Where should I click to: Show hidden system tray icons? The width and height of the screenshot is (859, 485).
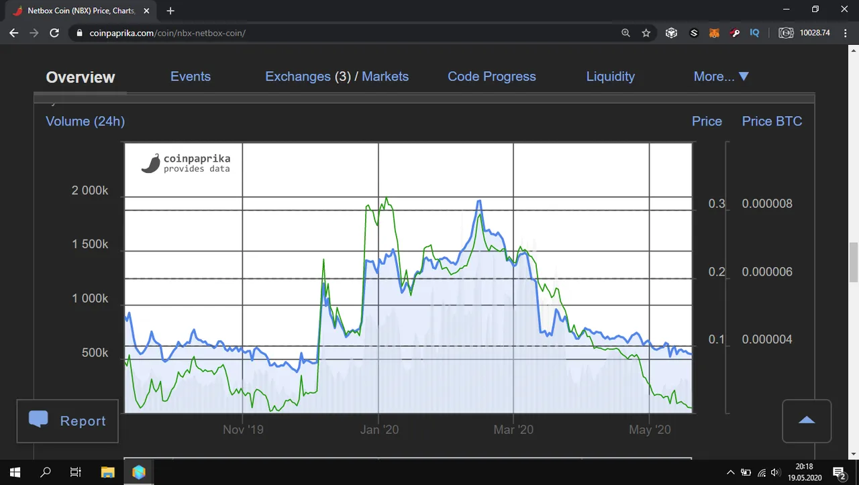click(x=730, y=473)
